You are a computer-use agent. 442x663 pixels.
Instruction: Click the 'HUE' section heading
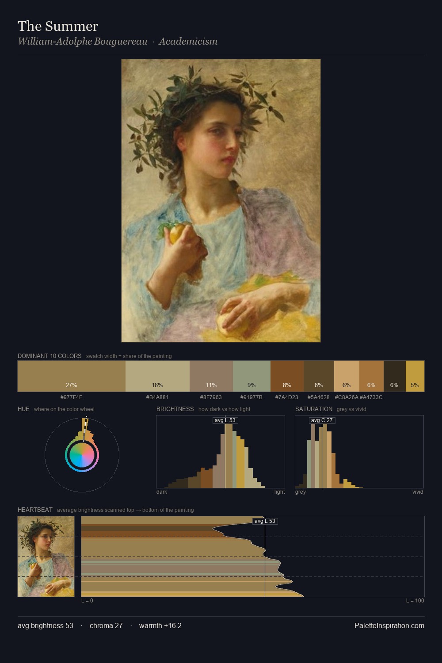[23, 409]
